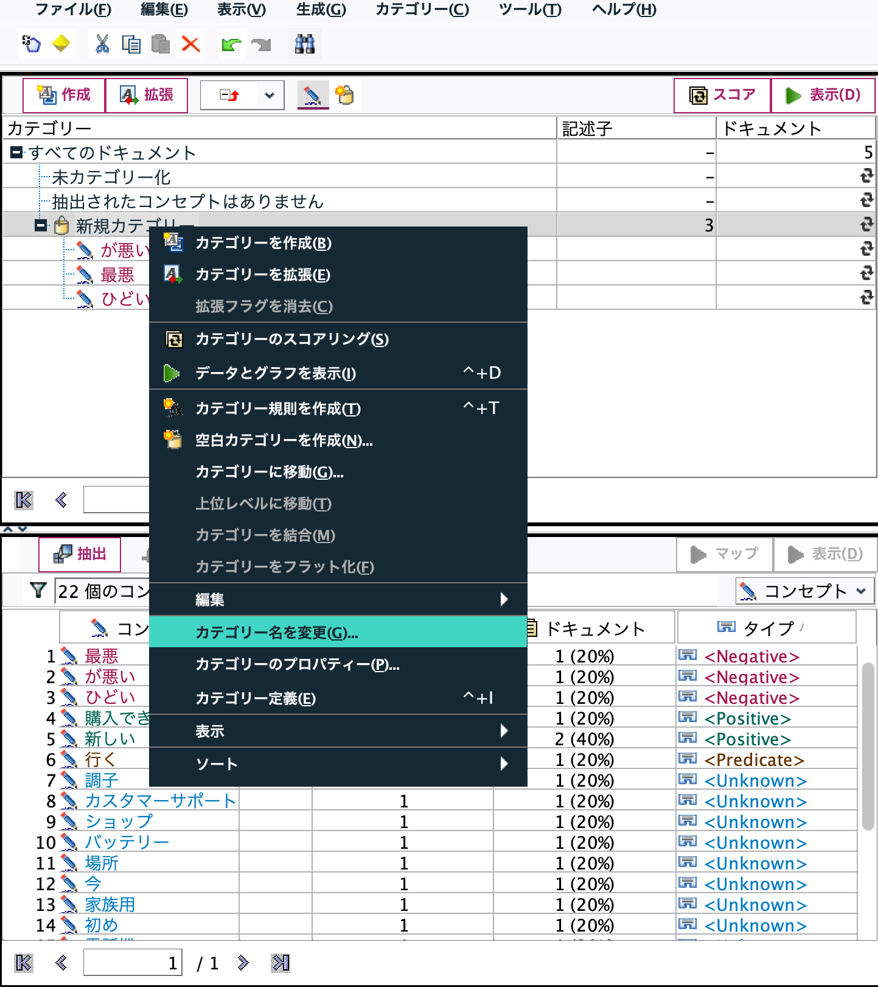
Task: Click the 拡張 button
Action: (x=147, y=95)
